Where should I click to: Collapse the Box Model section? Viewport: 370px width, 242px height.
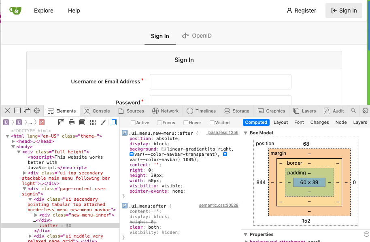[245, 133]
